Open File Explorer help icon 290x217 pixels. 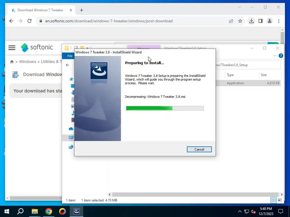tap(281, 56)
